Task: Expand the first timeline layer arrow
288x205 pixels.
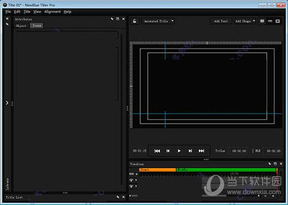Action: (x=136, y=180)
